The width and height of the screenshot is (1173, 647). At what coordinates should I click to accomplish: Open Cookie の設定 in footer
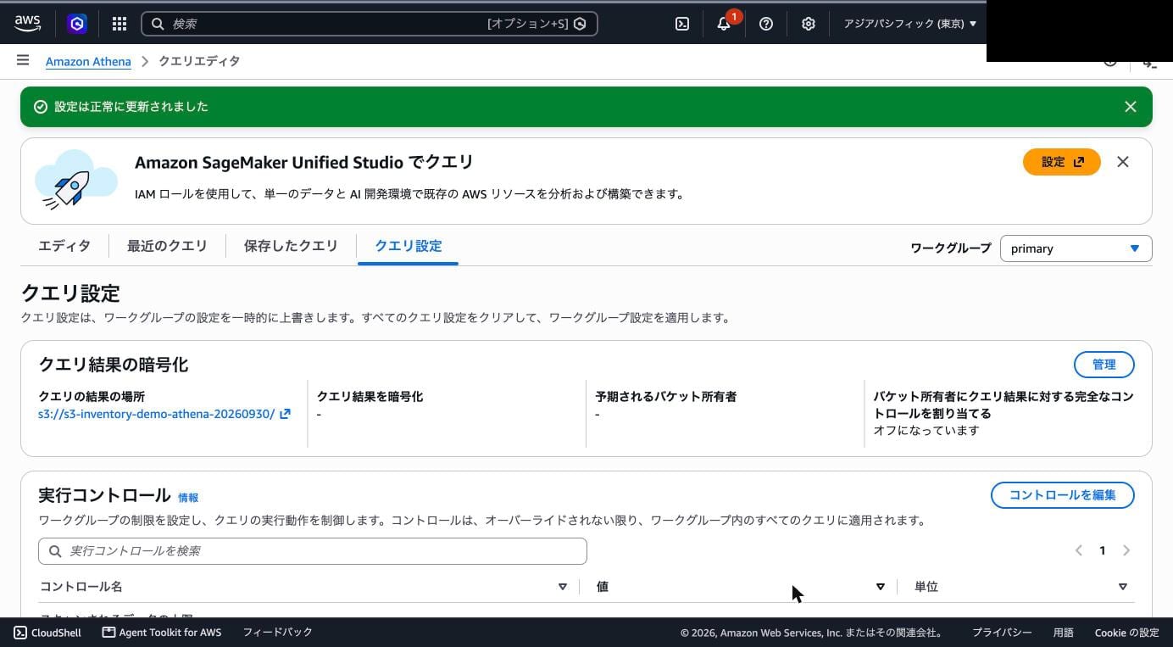click(x=1126, y=633)
